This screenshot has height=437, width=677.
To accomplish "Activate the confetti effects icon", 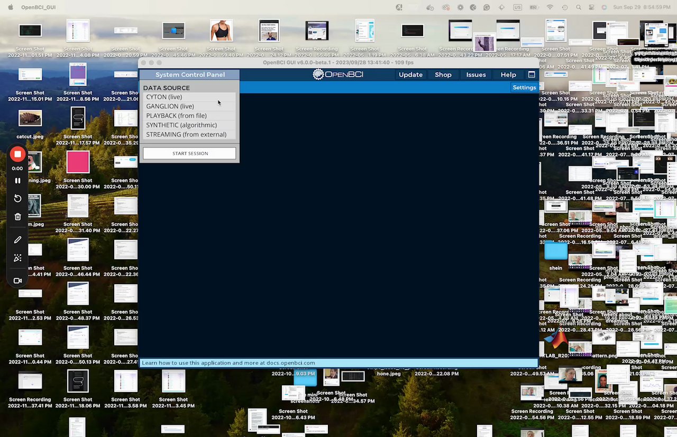I will (x=17, y=258).
